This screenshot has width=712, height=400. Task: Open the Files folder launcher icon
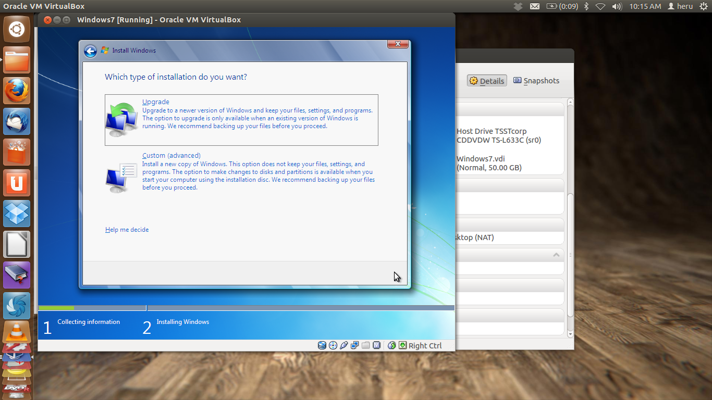tap(17, 60)
